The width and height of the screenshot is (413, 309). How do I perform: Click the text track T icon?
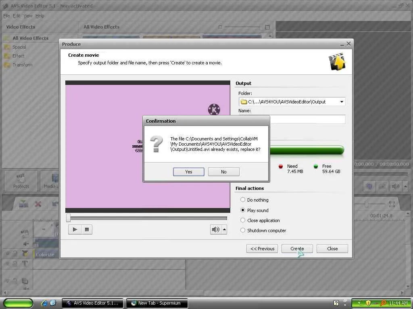click(25, 264)
